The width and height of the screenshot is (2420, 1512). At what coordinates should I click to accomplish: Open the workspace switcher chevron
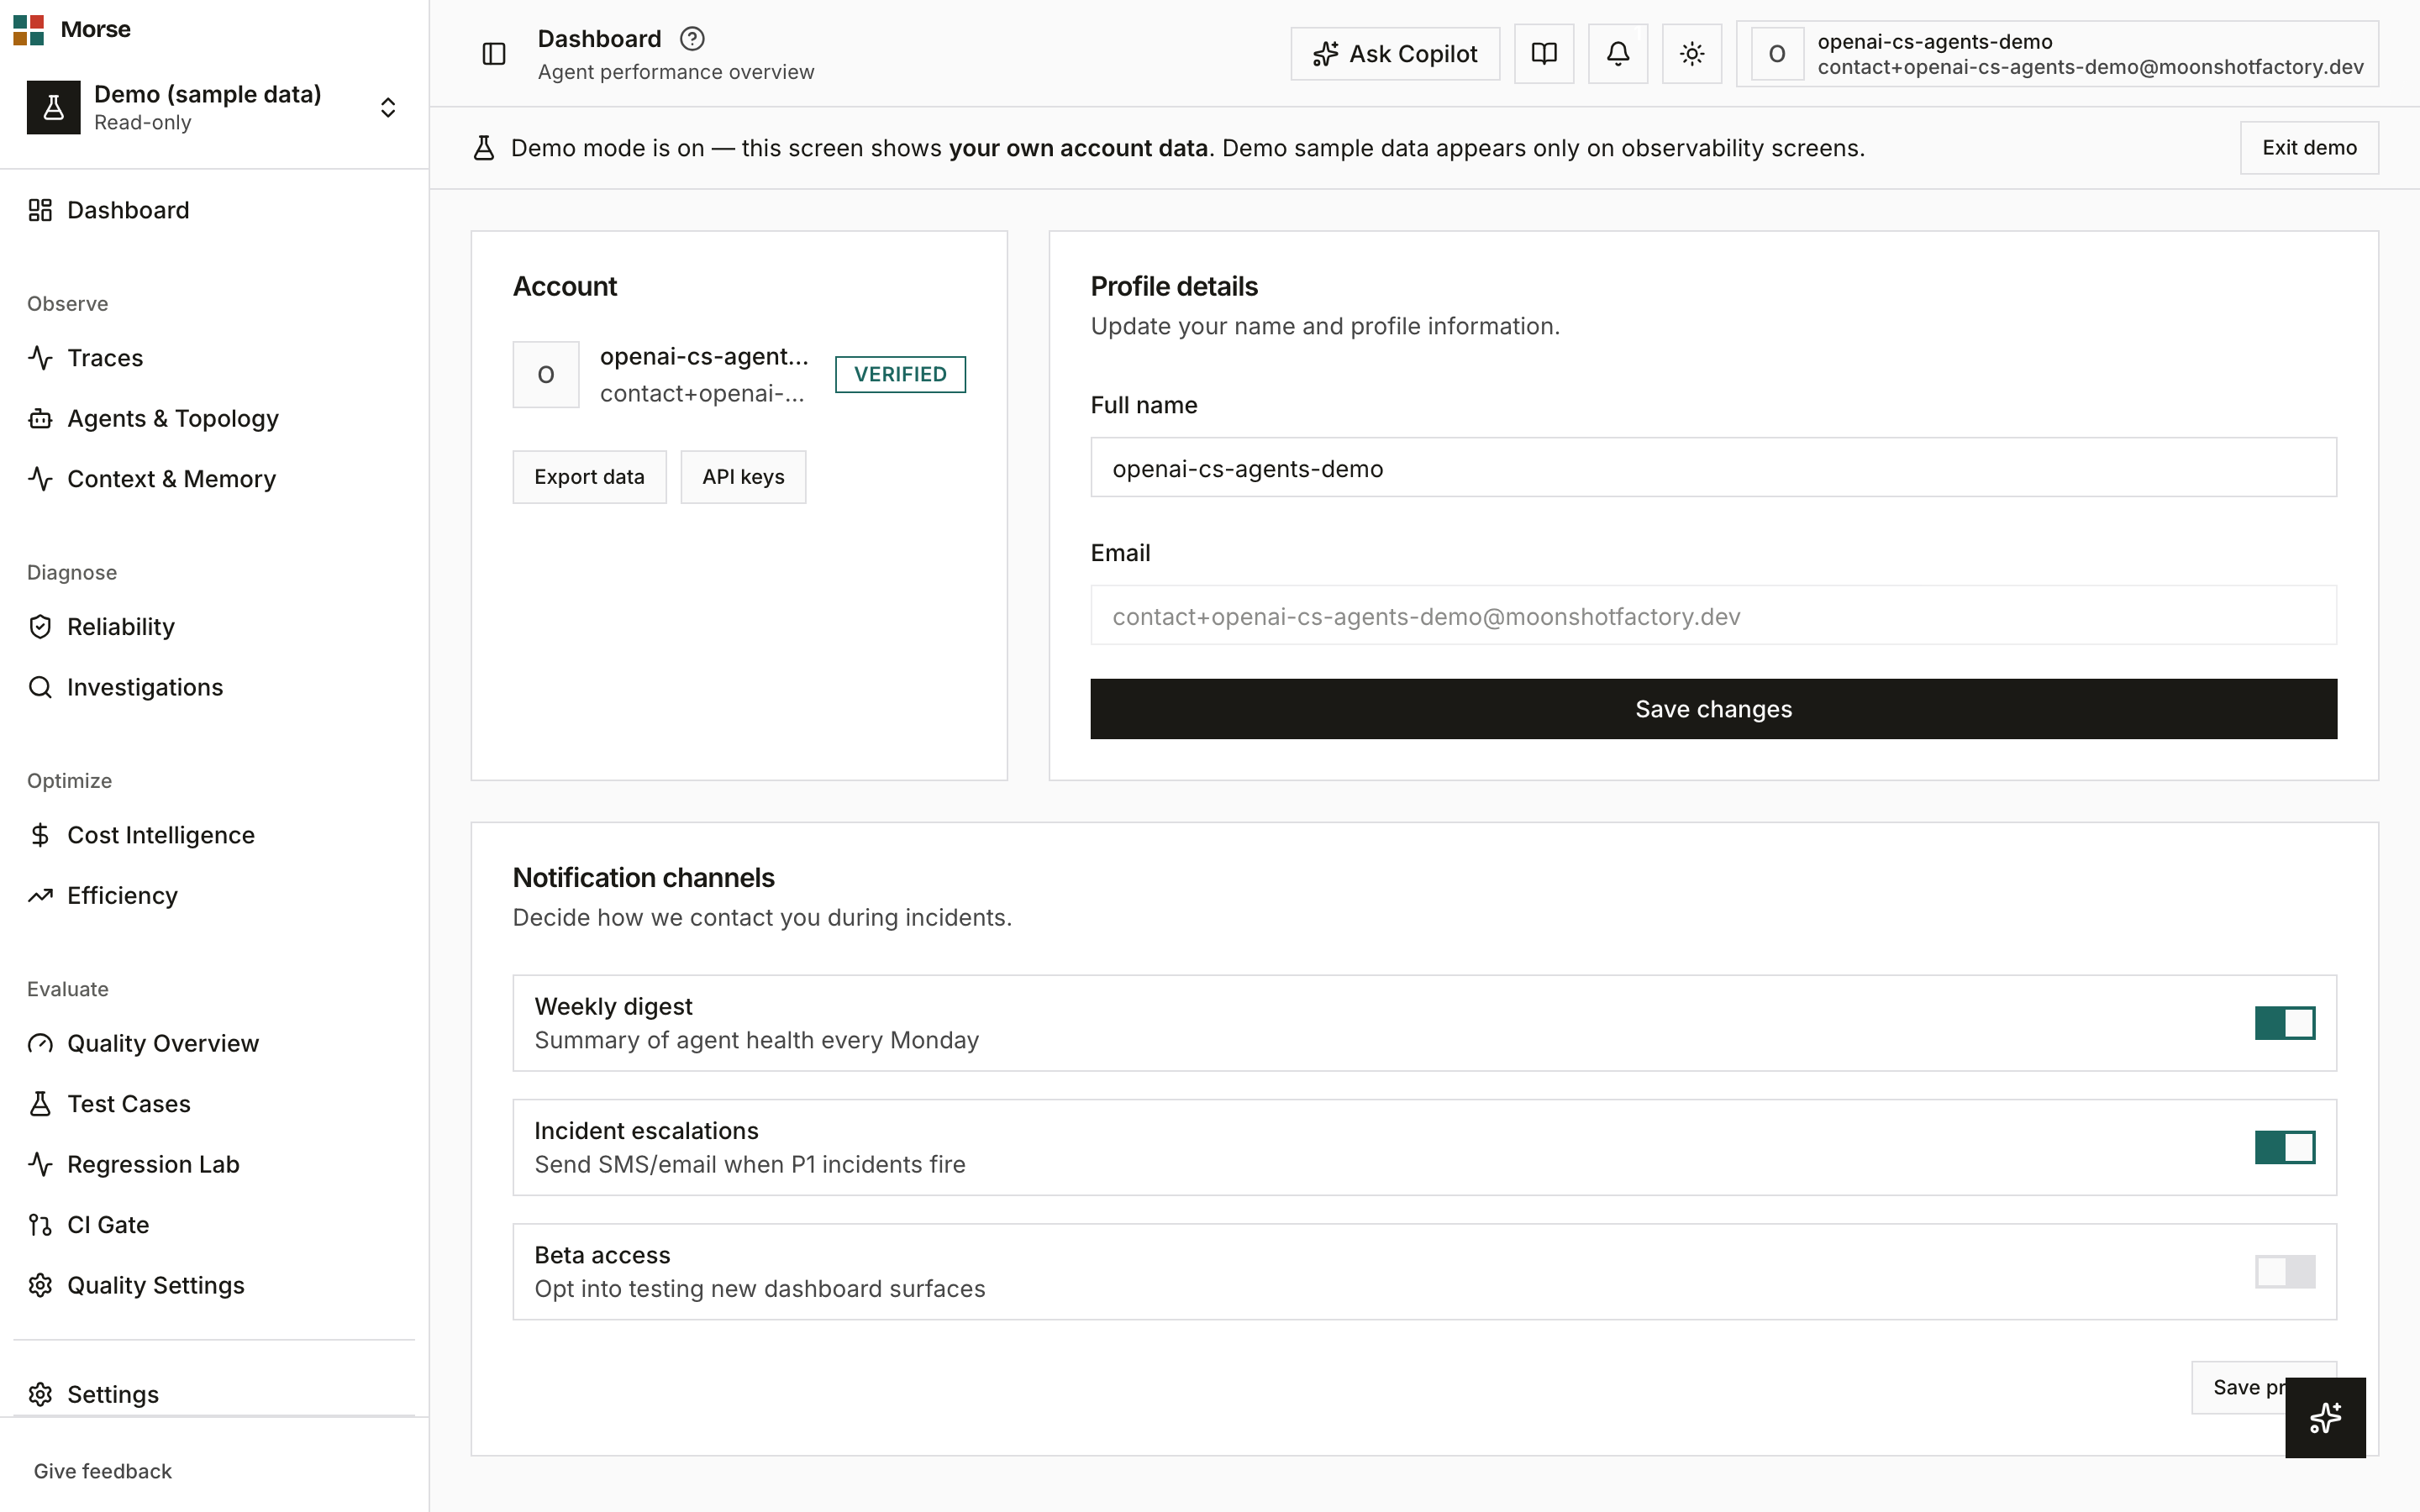388,107
